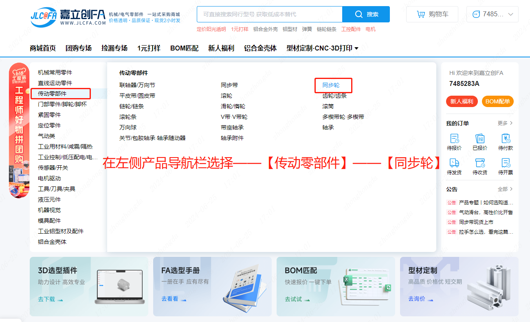Open 已报价 orders icon
This screenshot has width=530, height=322.
coord(480,138)
